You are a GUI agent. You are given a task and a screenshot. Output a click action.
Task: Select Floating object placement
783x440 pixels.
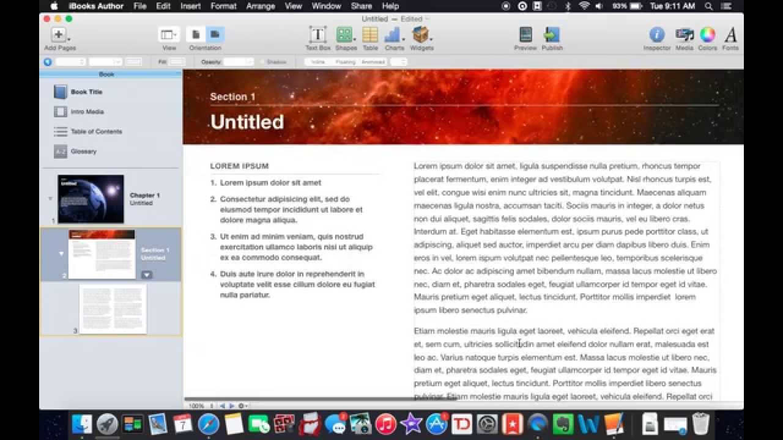pyautogui.click(x=345, y=62)
